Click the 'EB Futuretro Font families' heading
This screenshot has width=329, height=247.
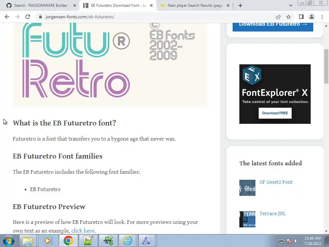(x=58, y=156)
